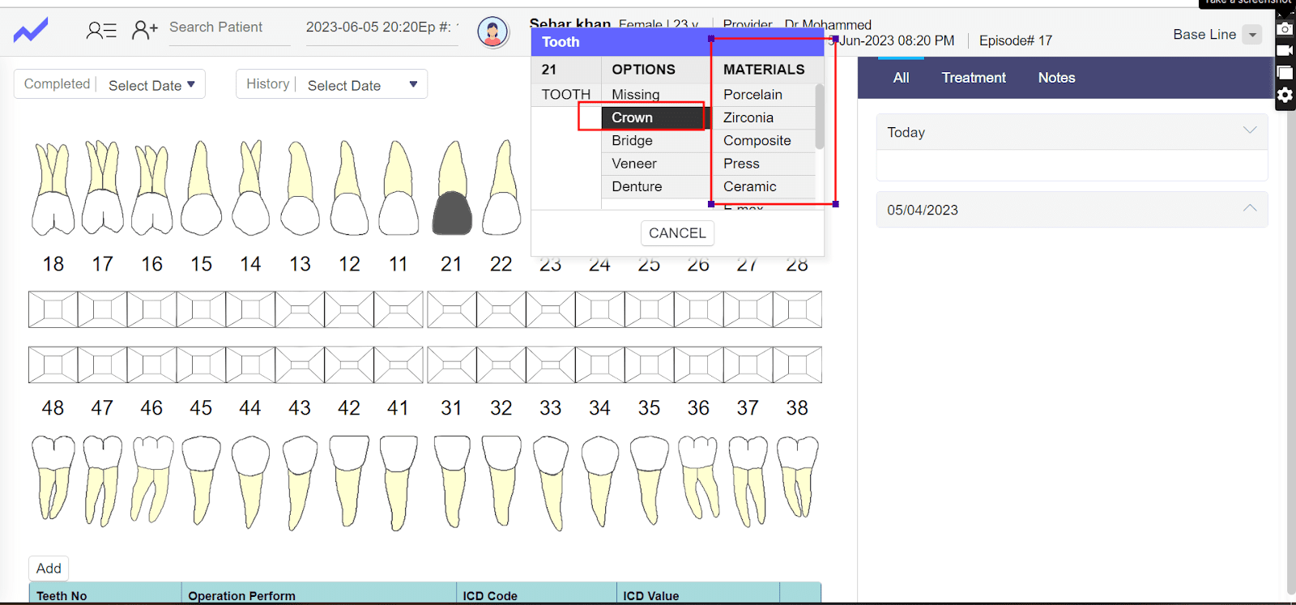
Task: Click the add patient icon
Action: [144, 30]
